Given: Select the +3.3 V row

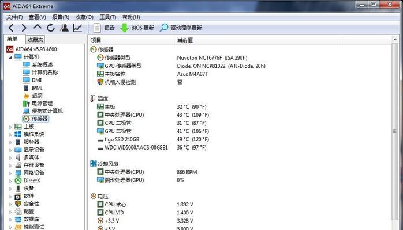Looking at the screenshot, I should (x=241, y=221).
